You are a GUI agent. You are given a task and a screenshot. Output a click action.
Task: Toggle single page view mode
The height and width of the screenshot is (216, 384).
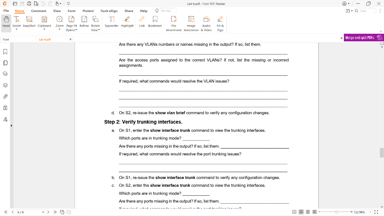click(295, 212)
